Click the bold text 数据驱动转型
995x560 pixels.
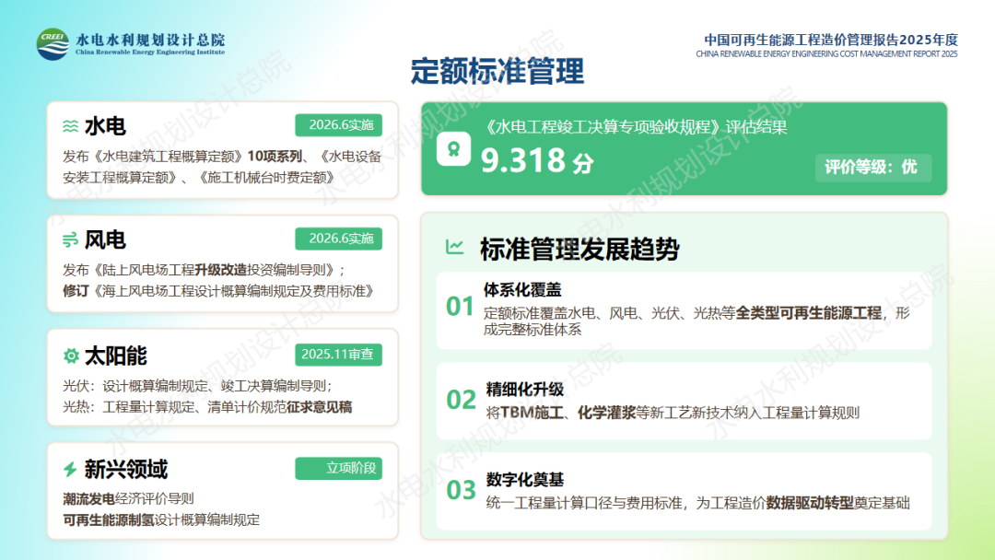coord(810,503)
